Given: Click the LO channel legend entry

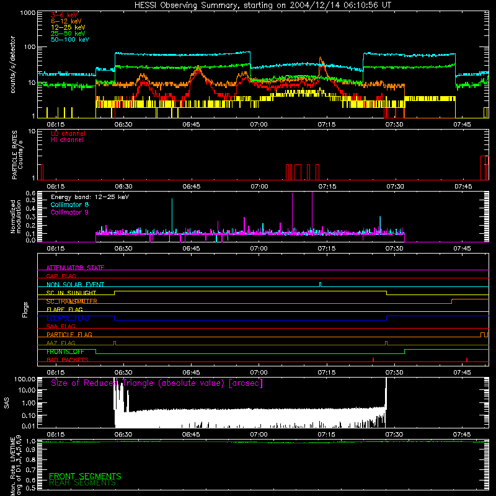Looking at the screenshot, I should point(68,133).
